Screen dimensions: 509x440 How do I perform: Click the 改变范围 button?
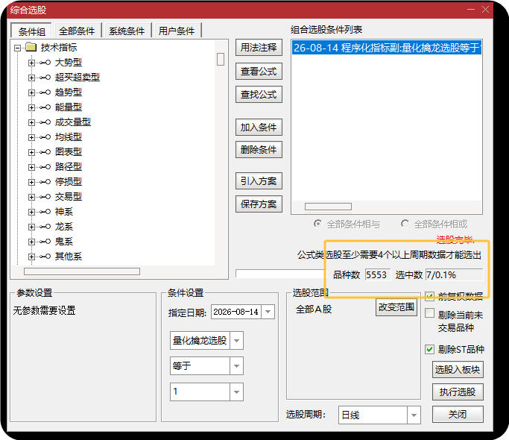point(396,307)
